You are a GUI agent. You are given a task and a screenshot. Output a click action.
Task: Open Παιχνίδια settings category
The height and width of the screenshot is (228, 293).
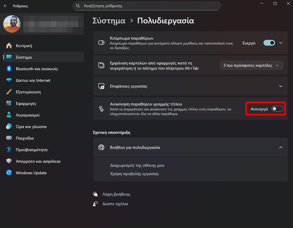pyautogui.click(x=26, y=138)
